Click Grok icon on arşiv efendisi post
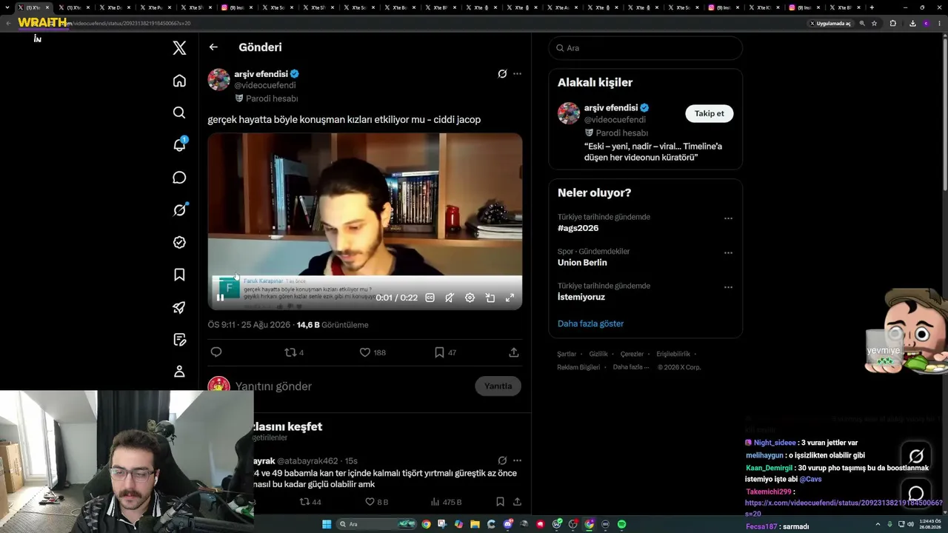This screenshot has height=533, width=948. [502, 74]
